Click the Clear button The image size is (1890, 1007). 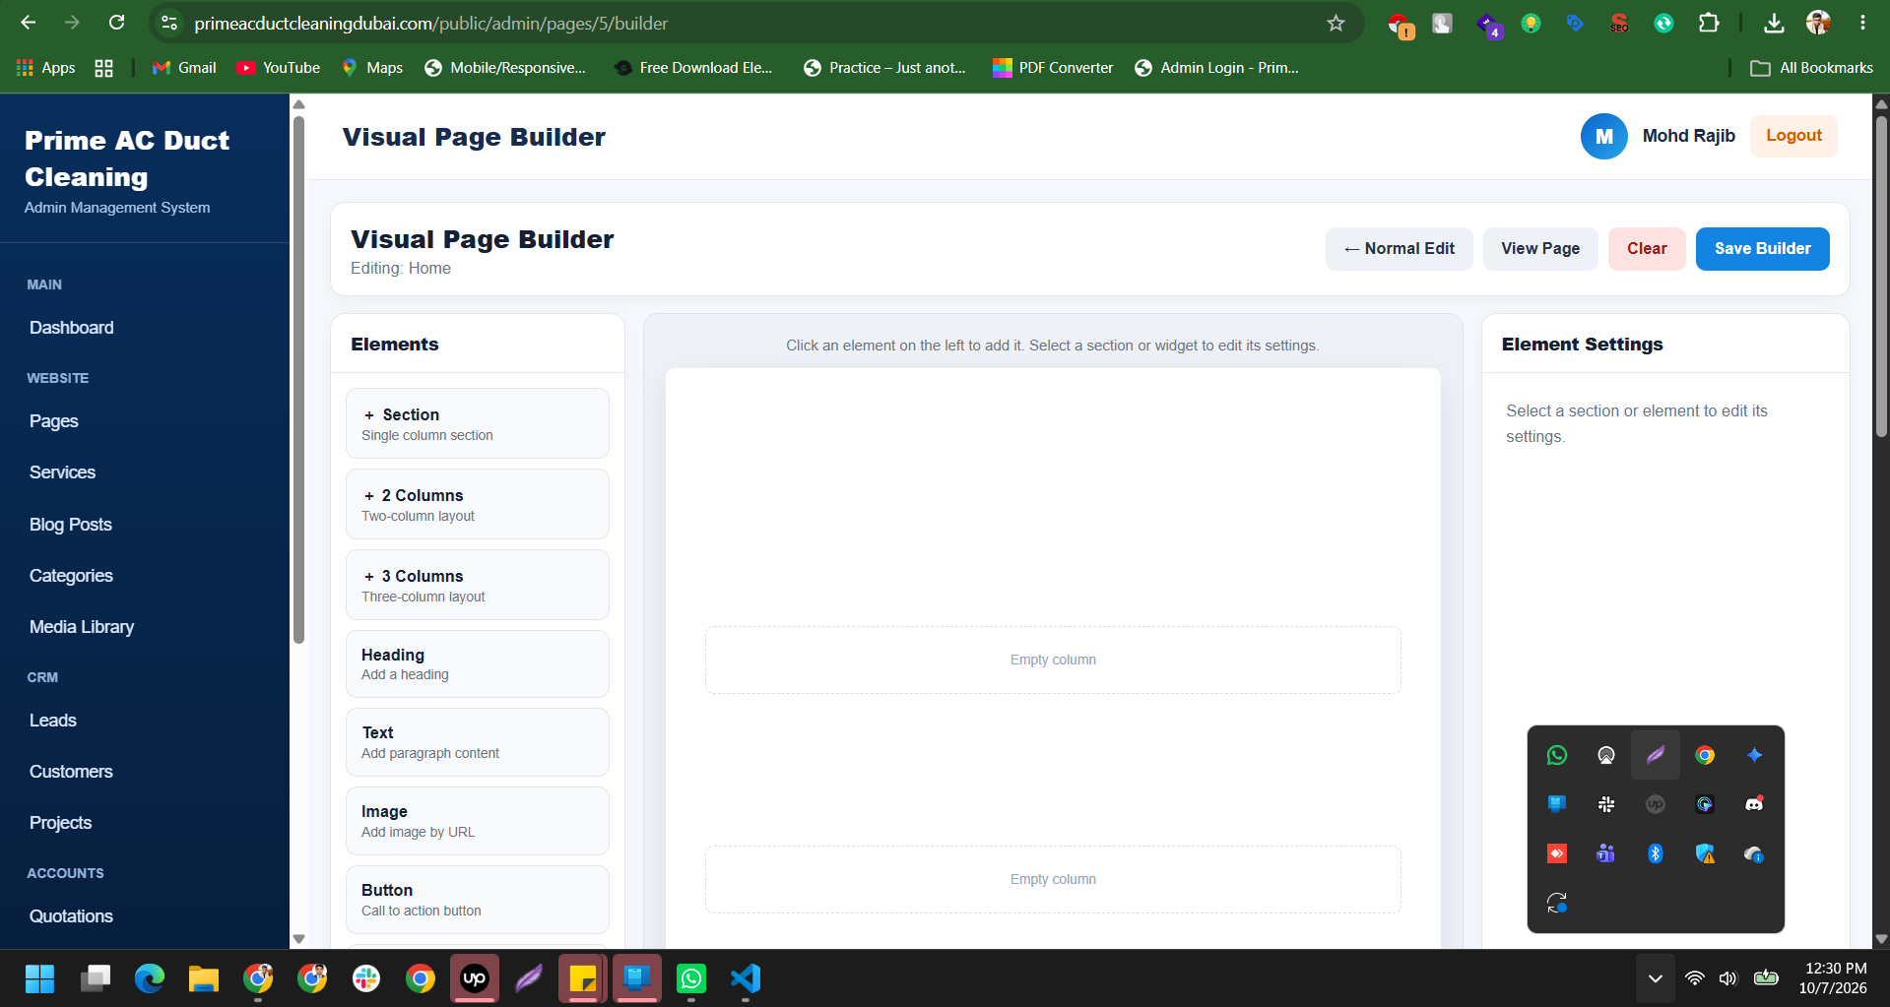point(1647,249)
